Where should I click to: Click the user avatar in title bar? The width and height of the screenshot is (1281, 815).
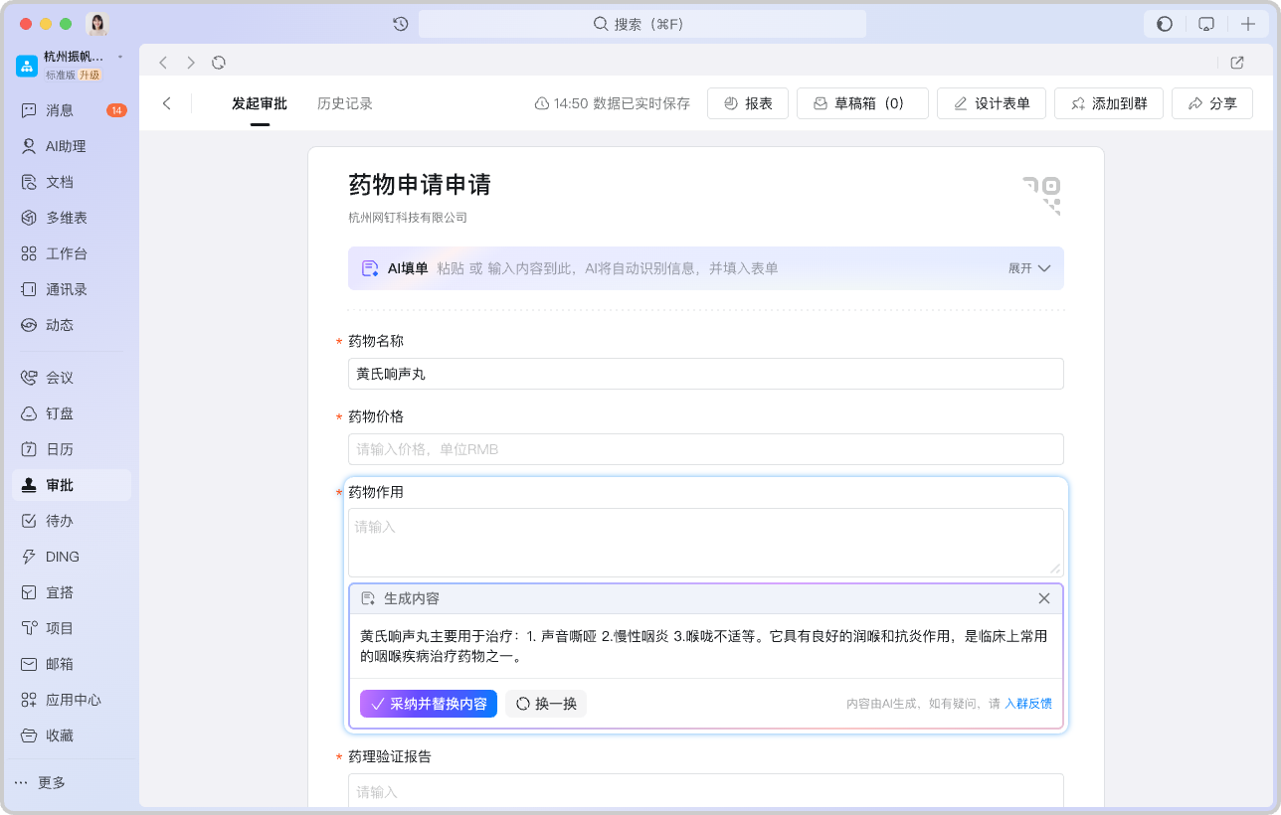coord(97,24)
